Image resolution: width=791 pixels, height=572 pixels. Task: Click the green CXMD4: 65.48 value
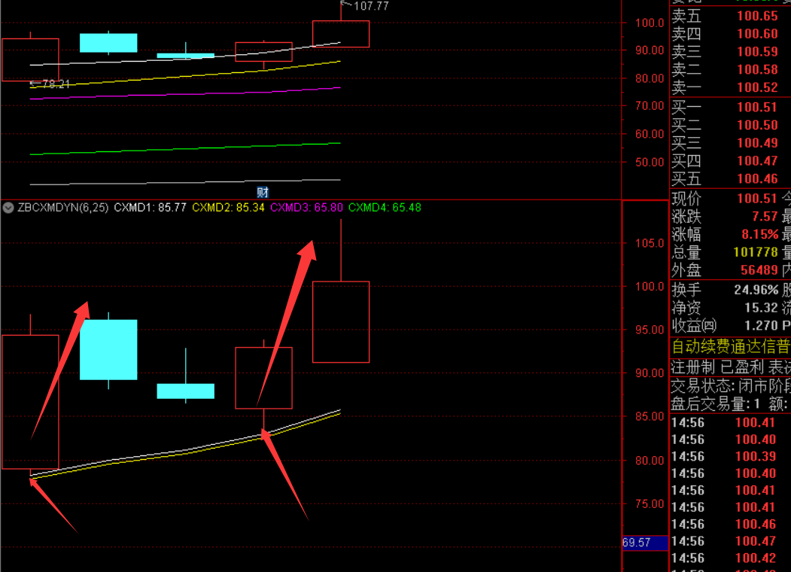pos(385,208)
